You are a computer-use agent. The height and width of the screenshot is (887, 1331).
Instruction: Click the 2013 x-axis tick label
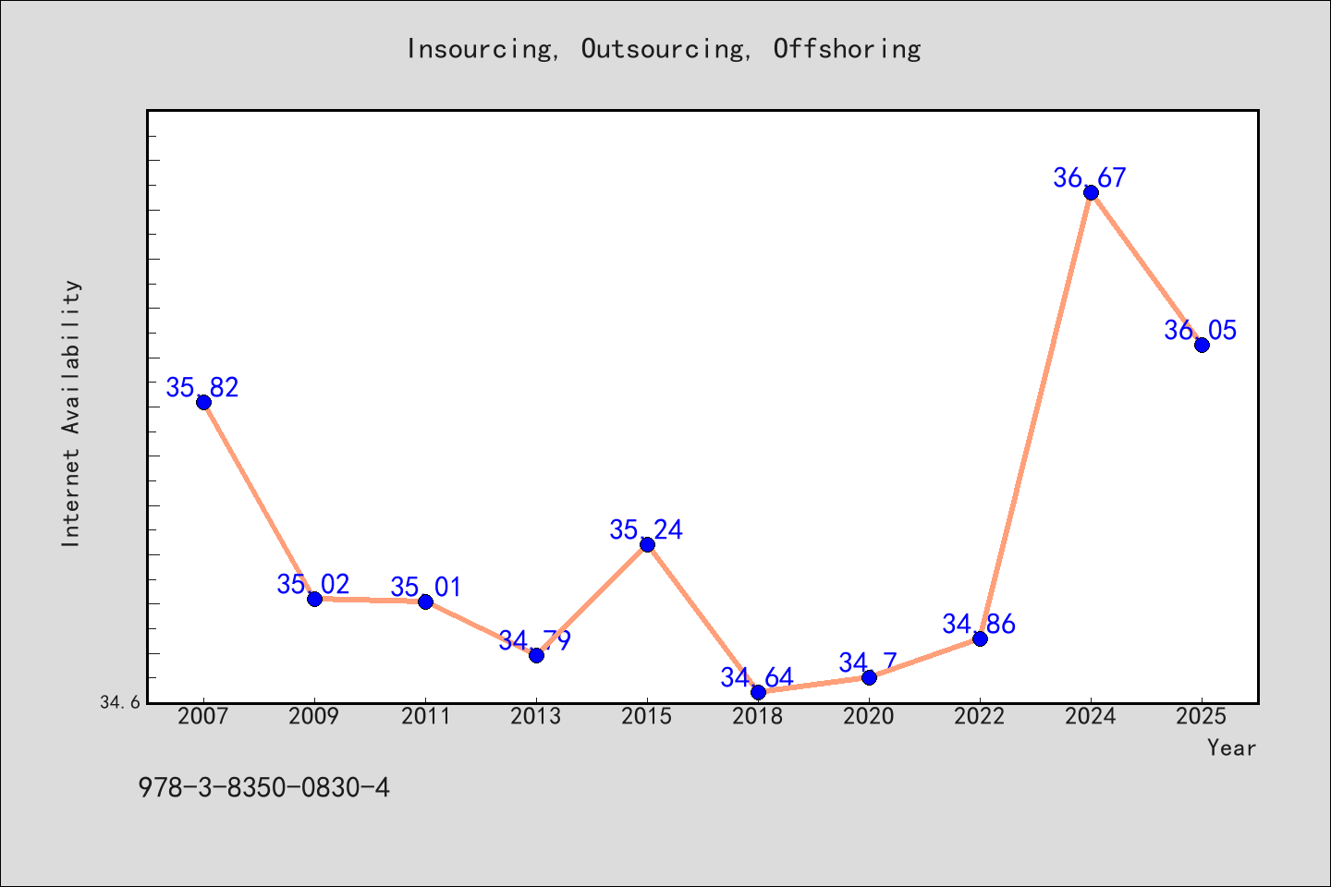[x=536, y=716]
